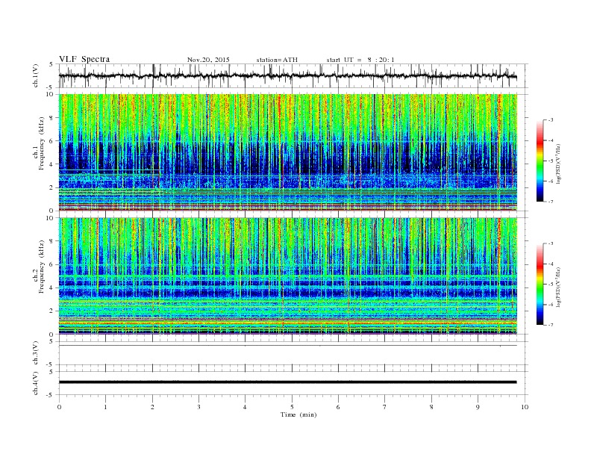
Task: Click the "5" time axis tick label
Action: pyautogui.click(x=292, y=407)
